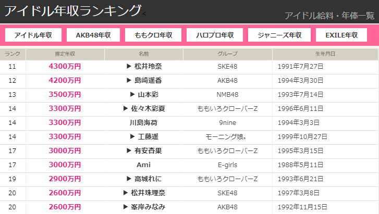Select 3000万円 in the Ami row
The height and width of the screenshot is (214, 379).
[65, 165]
